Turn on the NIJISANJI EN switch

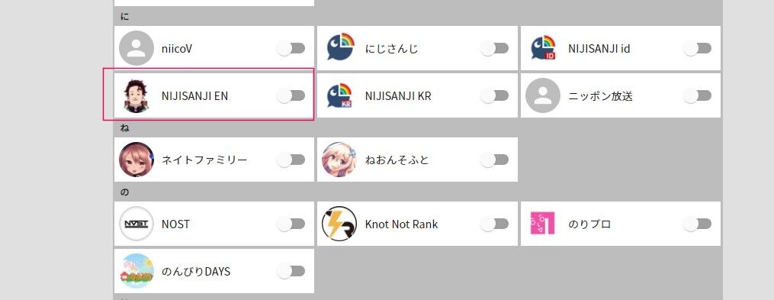coord(291,96)
